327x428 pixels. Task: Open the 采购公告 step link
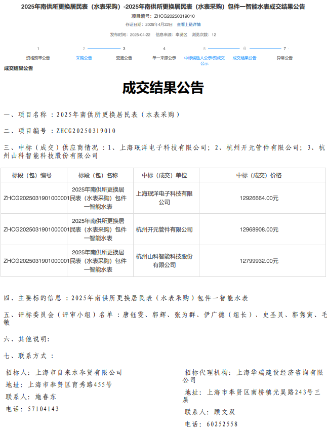tap(84, 58)
